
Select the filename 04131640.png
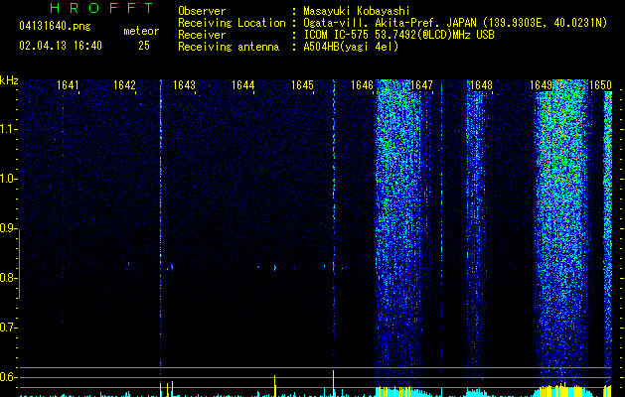tap(55, 27)
